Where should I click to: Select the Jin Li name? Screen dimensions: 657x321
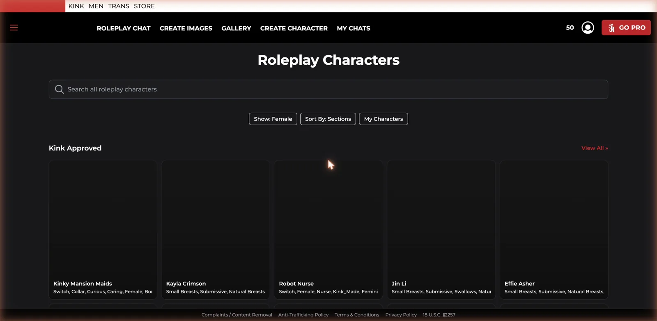point(399,284)
